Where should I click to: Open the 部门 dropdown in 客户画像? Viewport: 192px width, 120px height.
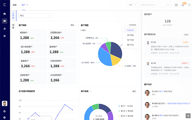135,91
